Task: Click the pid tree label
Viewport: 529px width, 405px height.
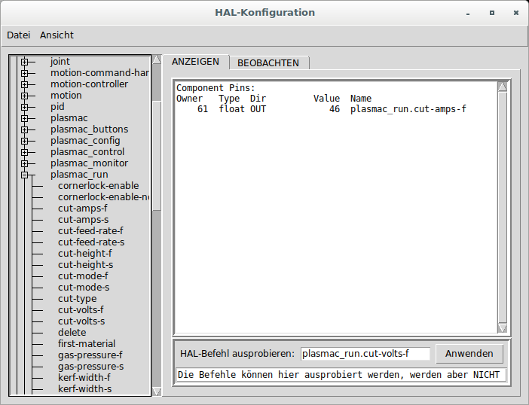Action: [x=57, y=107]
